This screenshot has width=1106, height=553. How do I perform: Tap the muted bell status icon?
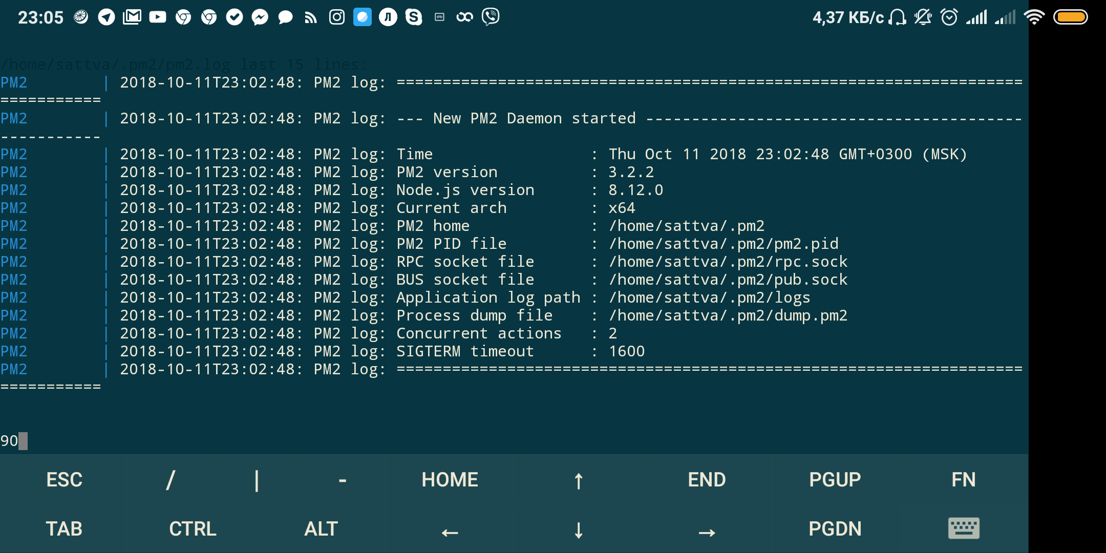click(x=923, y=17)
